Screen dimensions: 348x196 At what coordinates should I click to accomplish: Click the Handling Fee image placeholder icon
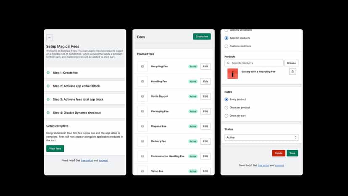(142, 81)
